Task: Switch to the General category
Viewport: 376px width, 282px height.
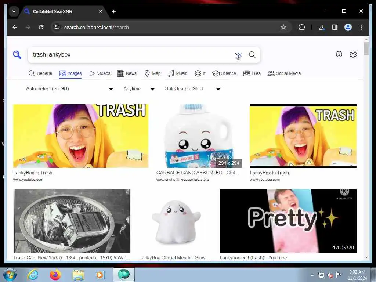Action: pyautogui.click(x=40, y=73)
